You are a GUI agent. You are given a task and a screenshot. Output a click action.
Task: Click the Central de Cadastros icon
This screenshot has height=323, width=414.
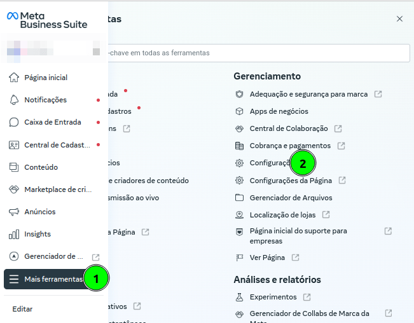[14, 145]
